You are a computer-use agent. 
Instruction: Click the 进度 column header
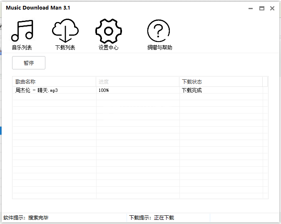pos(138,82)
